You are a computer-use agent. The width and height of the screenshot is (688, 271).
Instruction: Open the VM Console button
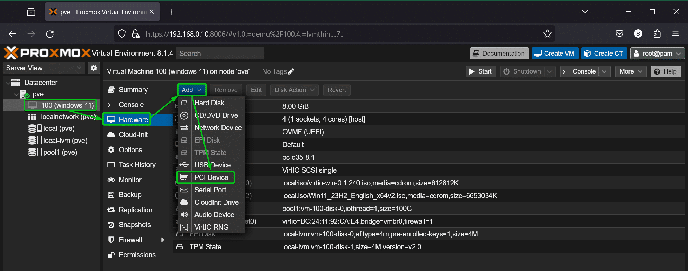(580, 71)
